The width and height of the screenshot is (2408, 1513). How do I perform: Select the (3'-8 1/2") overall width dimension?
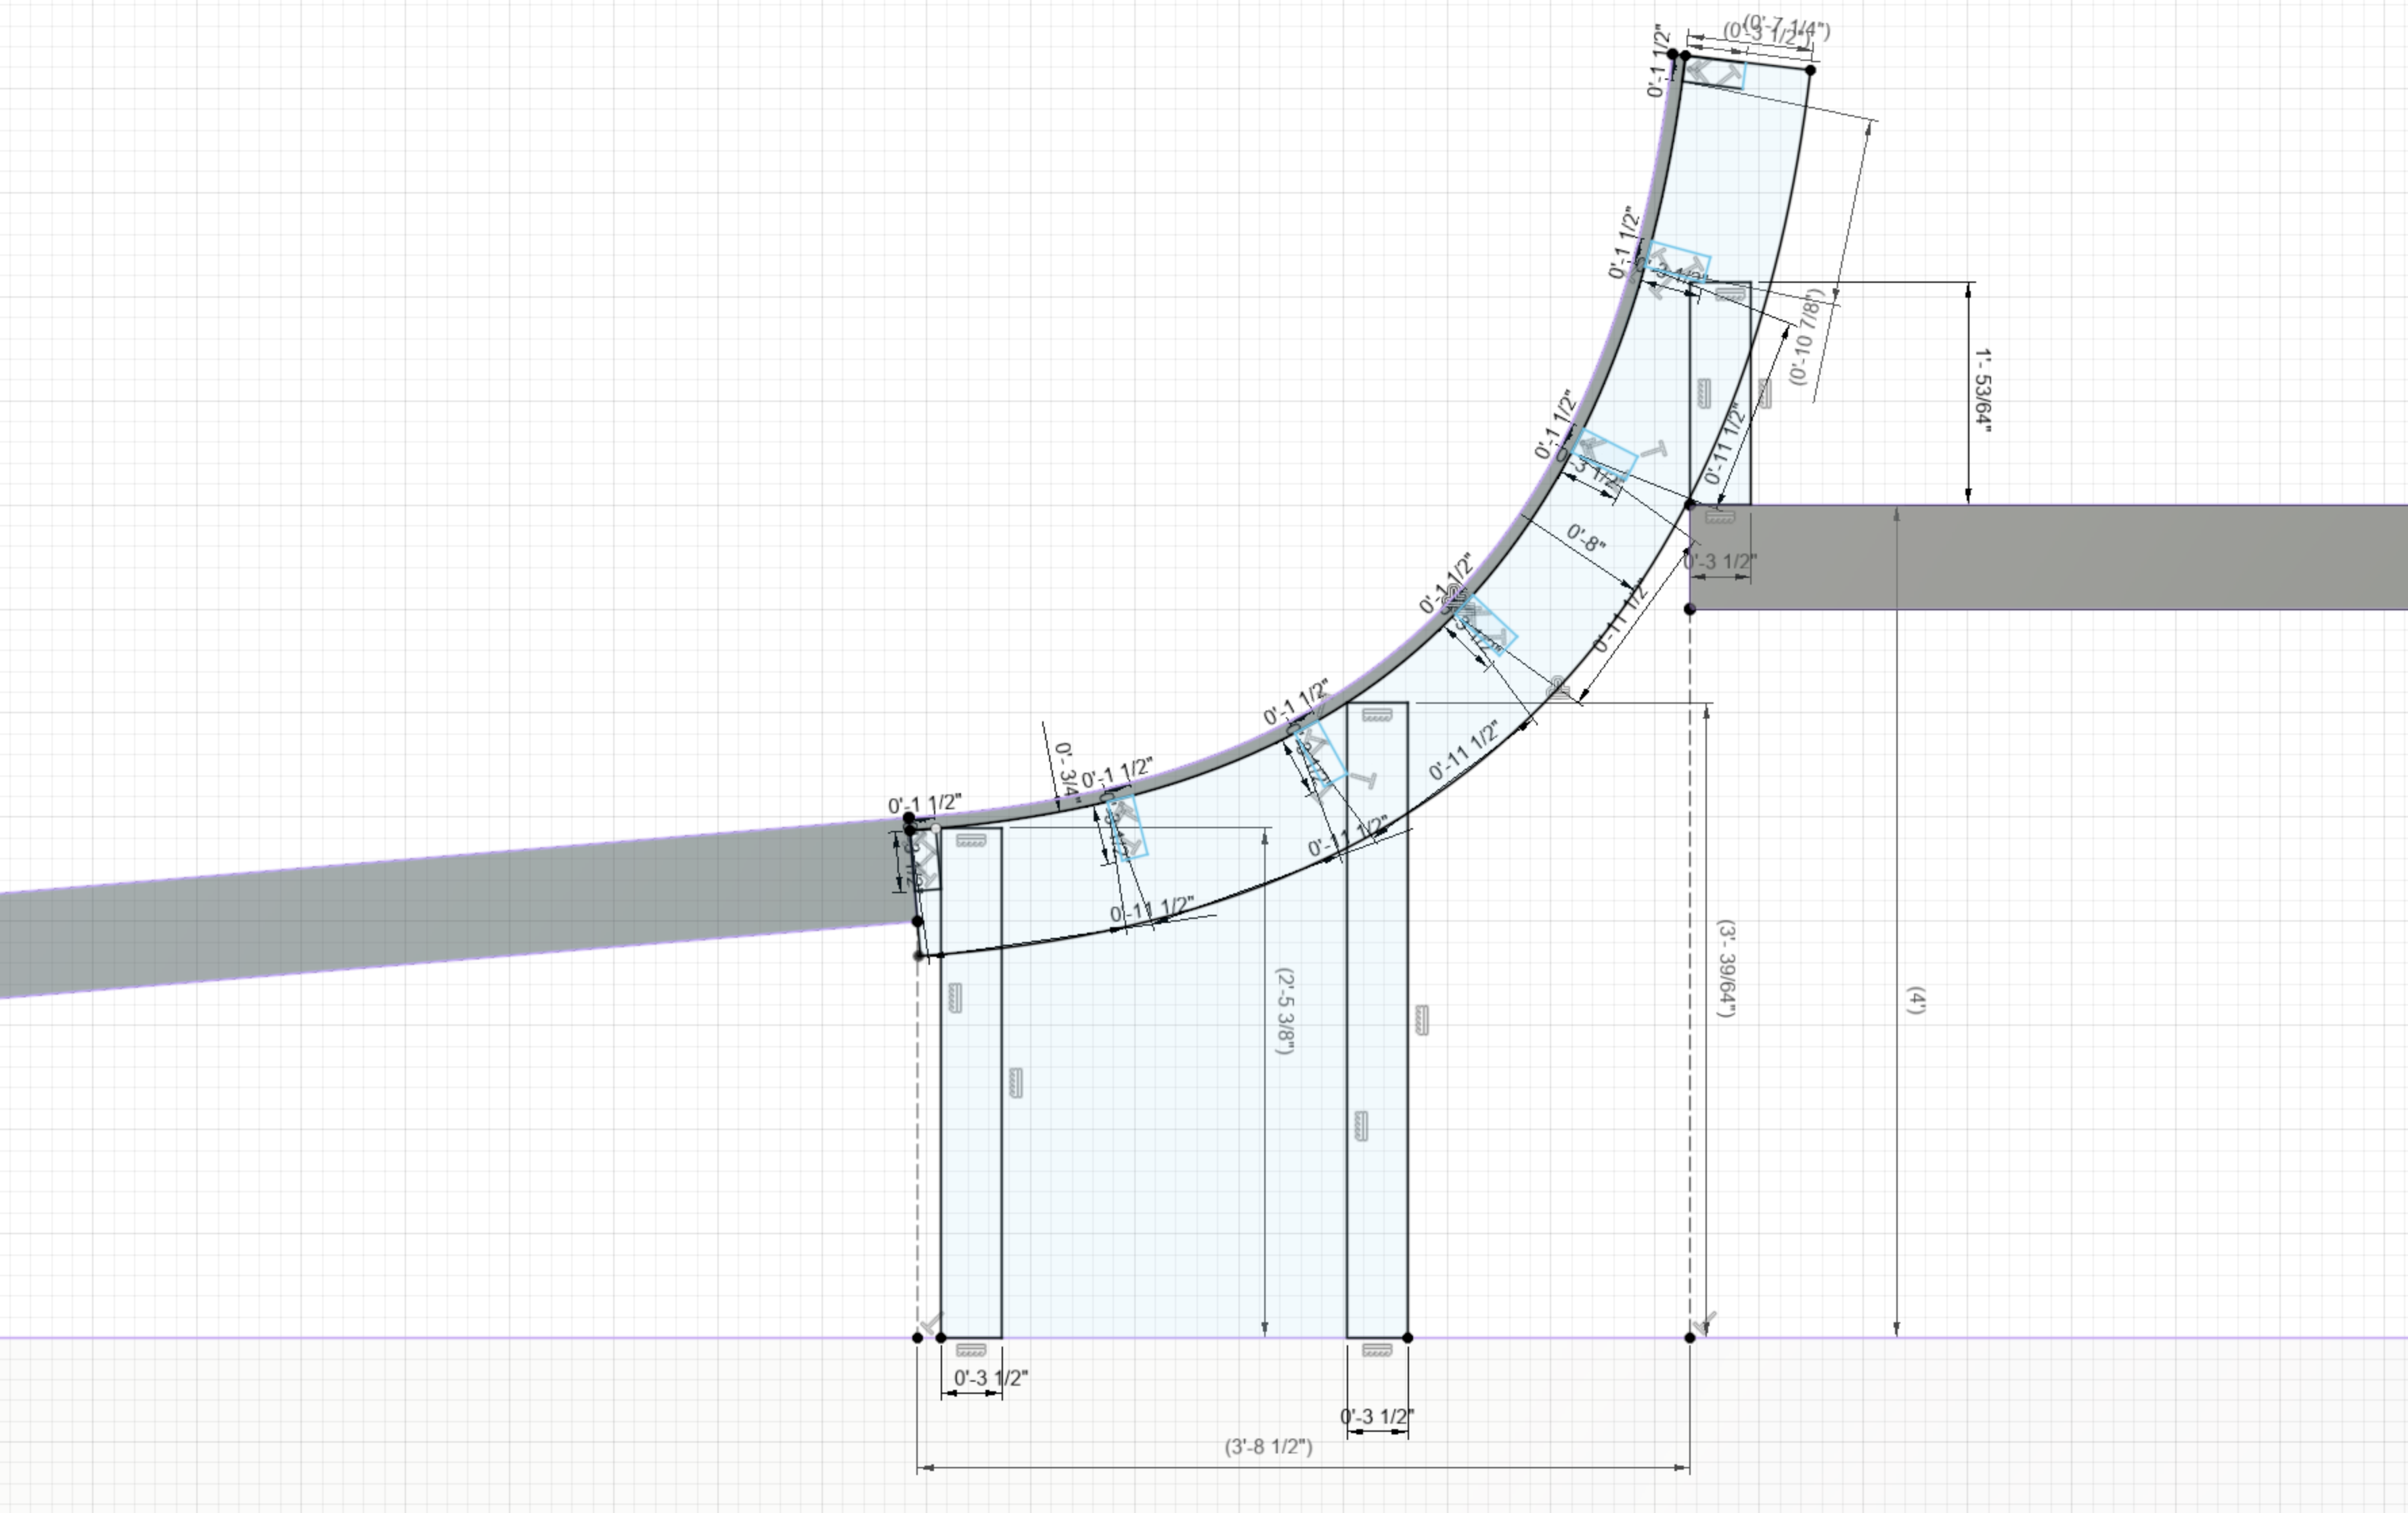point(1268,1447)
